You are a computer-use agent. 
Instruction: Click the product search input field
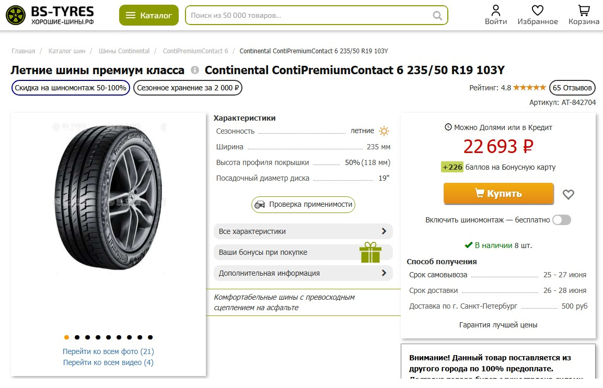[x=308, y=16]
